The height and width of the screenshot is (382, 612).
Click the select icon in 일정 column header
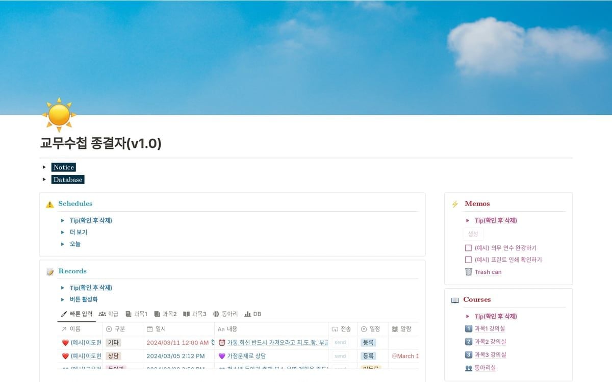pos(364,329)
